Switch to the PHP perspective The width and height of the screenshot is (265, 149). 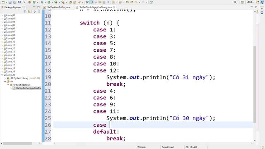[250, 2]
